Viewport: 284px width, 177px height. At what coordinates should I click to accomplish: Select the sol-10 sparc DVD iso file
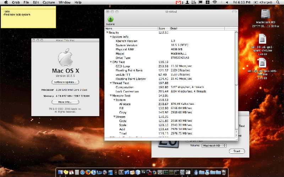coord(263,39)
